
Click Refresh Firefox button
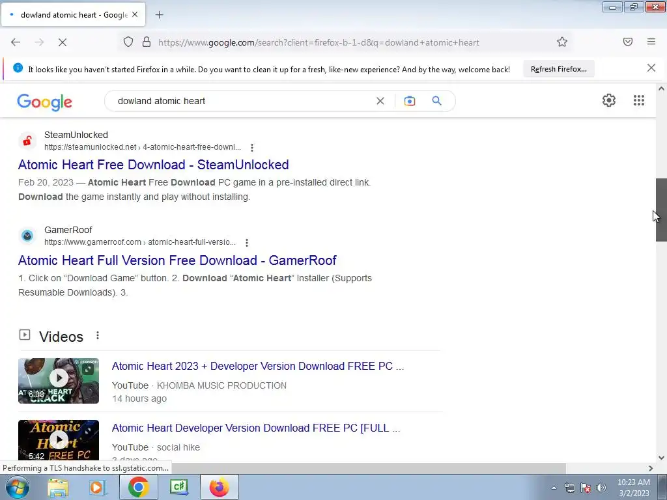[558, 69]
